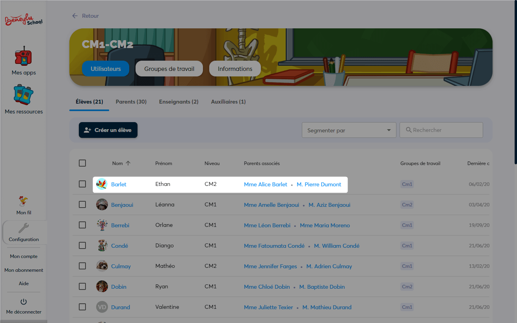Toggle the select-all checkbox in table header
The height and width of the screenshot is (323, 517).
click(82, 163)
